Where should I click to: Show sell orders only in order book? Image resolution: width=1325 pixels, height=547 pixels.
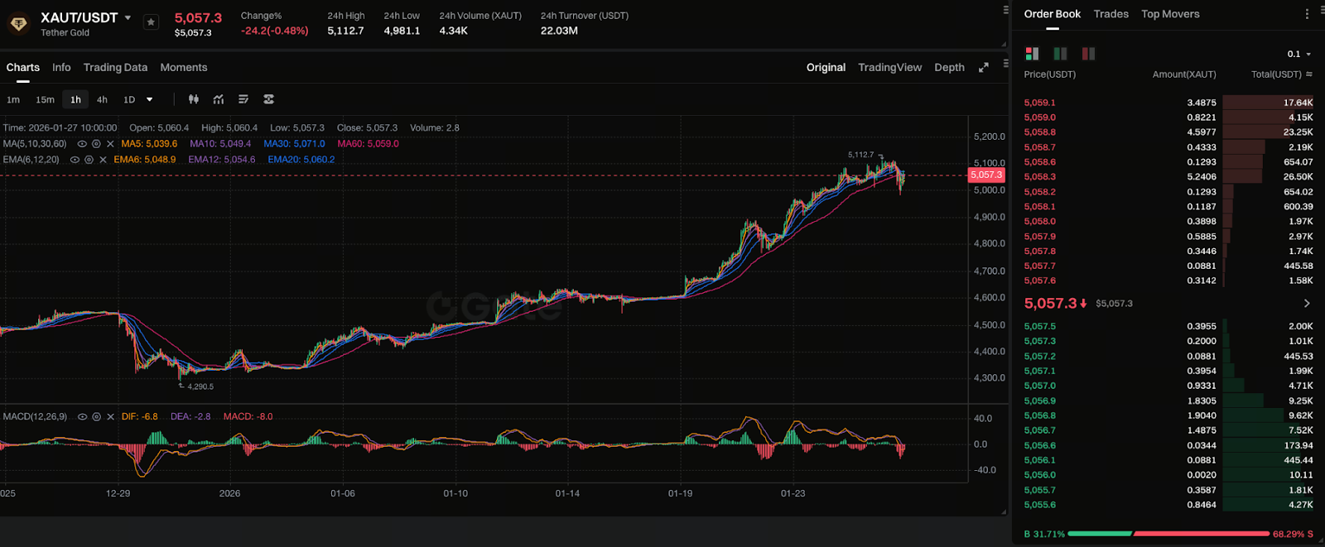pos(1088,54)
